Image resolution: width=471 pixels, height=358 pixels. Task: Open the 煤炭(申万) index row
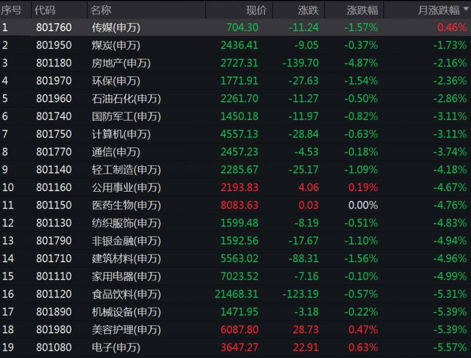[235, 45]
